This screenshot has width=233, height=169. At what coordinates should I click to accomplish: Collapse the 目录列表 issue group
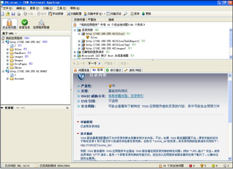(75, 30)
